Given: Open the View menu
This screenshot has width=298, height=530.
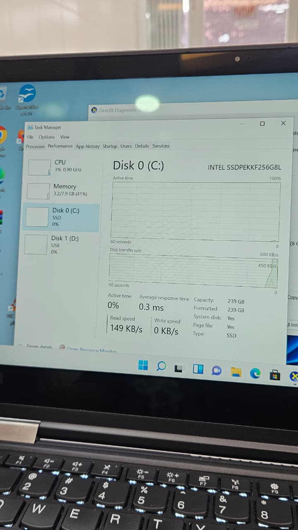Looking at the screenshot, I should pos(65,137).
